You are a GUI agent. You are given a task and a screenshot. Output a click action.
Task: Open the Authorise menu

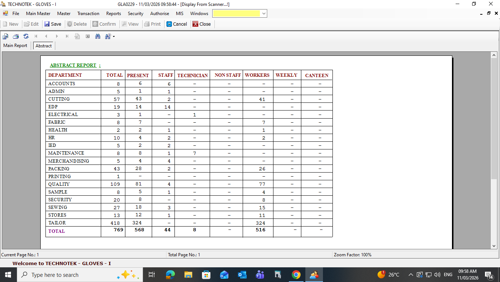click(159, 14)
